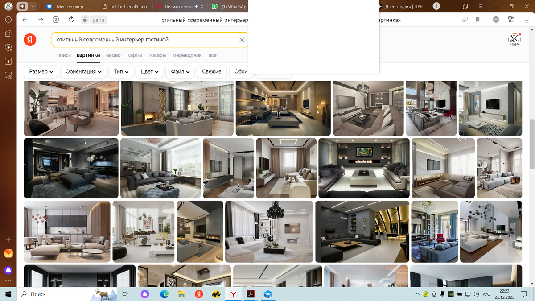535x301 pixels.
Task: Open the Windows Start menu
Action: click(8, 294)
